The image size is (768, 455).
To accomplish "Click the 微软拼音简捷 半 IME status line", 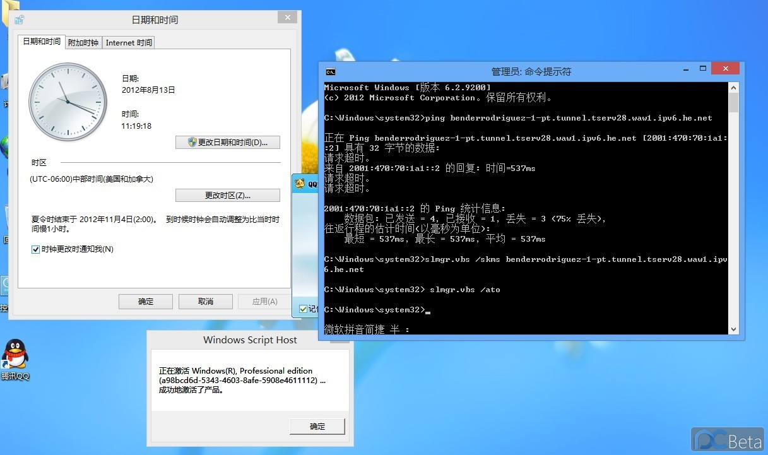I will (x=367, y=329).
